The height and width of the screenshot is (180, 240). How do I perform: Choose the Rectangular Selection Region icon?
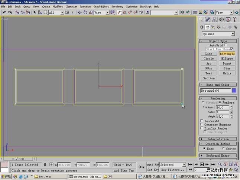tap(45, 12)
